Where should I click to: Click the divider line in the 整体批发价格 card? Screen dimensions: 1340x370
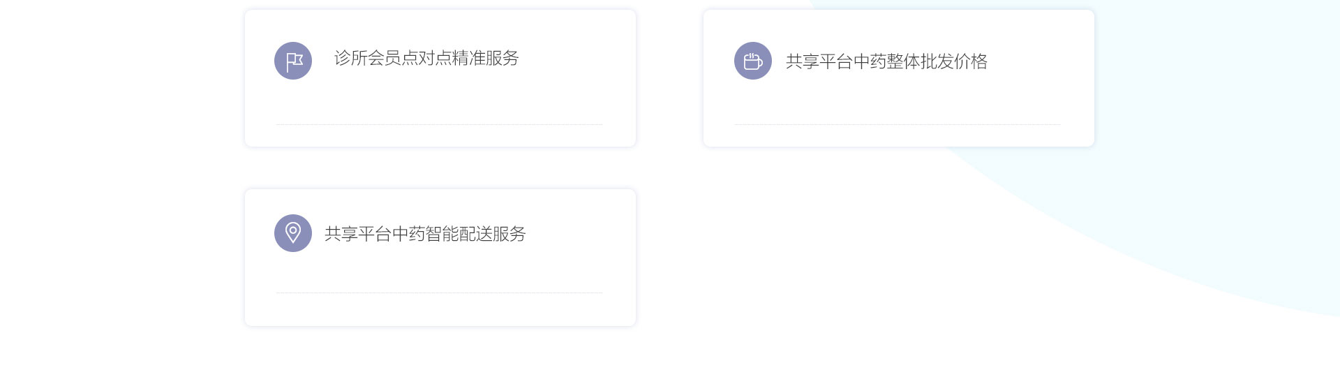[898, 124]
